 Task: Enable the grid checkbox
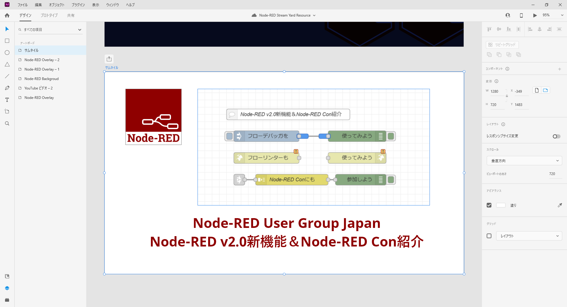point(489,236)
